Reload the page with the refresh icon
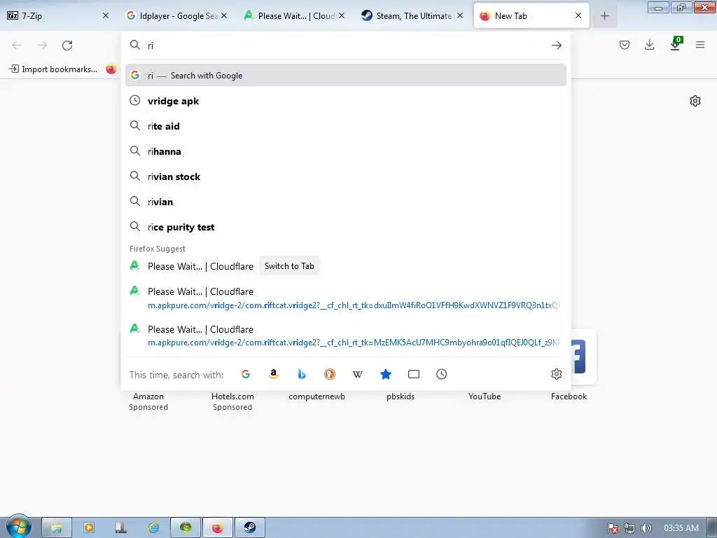This screenshot has height=538, width=717. point(67,46)
